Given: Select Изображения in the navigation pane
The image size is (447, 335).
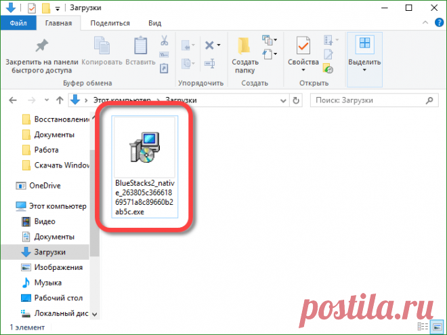Looking at the screenshot, I should coord(52,267).
